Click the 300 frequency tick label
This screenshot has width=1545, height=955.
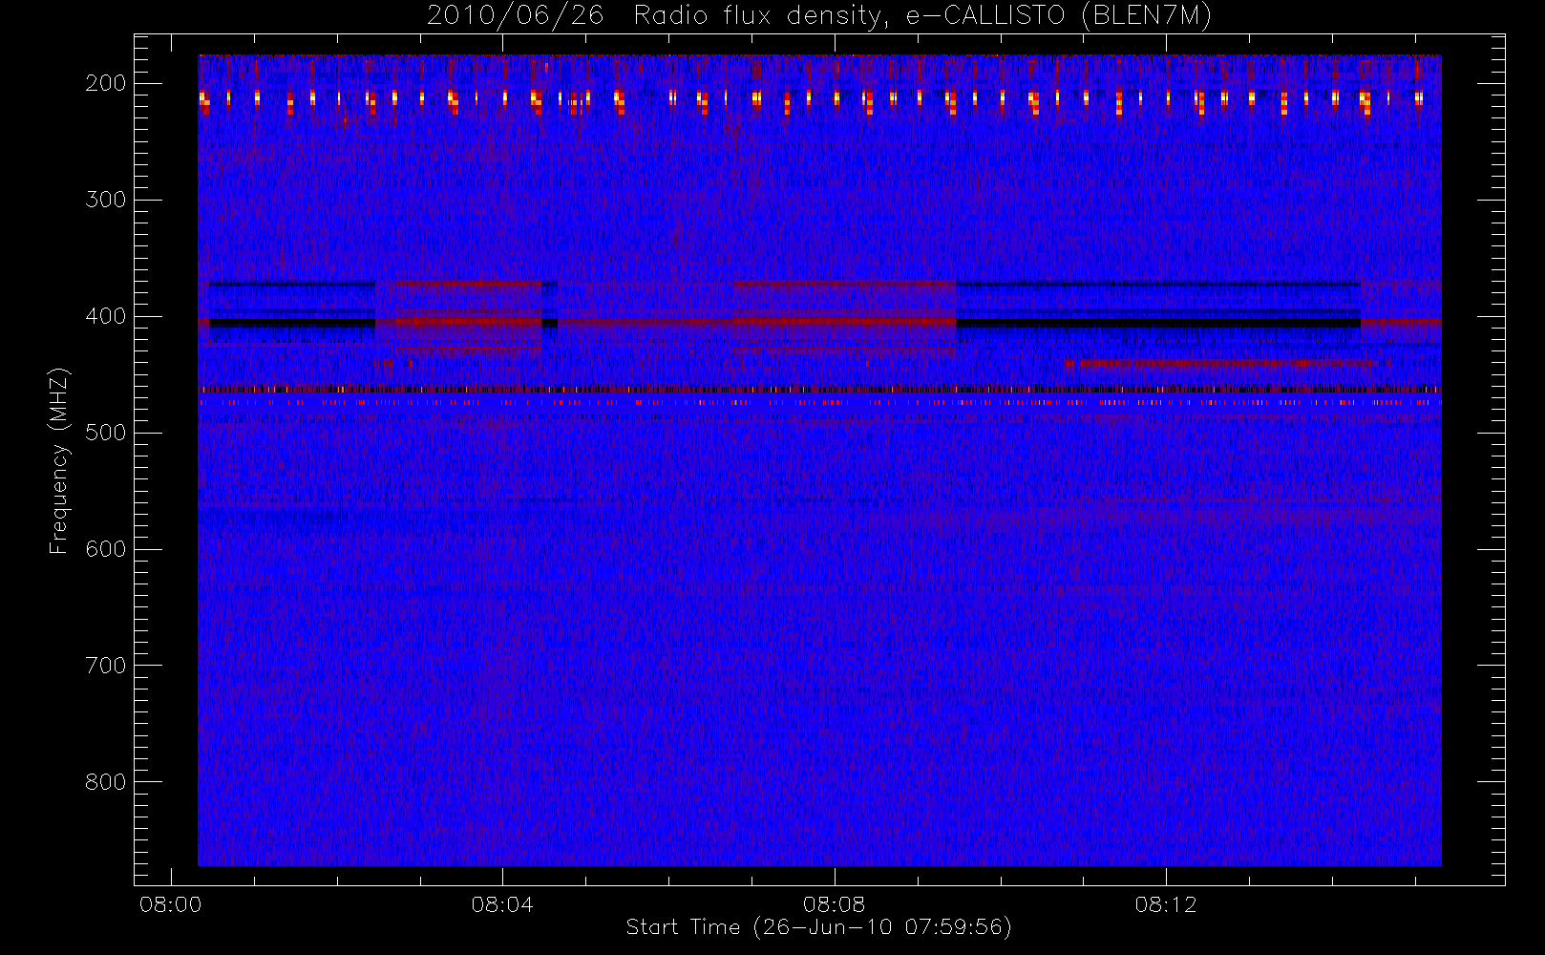tap(106, 200)
